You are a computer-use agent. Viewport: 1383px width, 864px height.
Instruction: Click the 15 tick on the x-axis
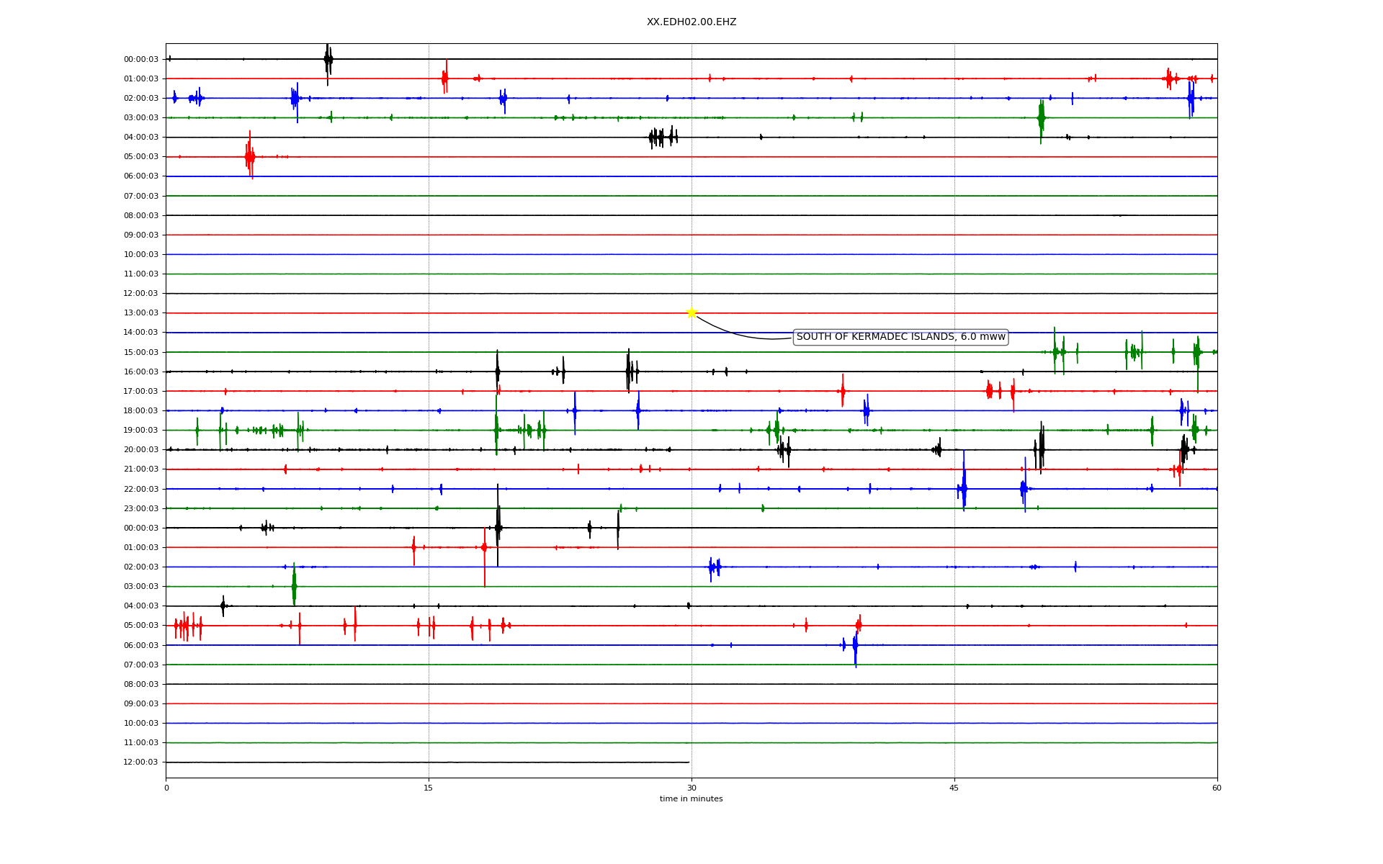tap(429, 788)
